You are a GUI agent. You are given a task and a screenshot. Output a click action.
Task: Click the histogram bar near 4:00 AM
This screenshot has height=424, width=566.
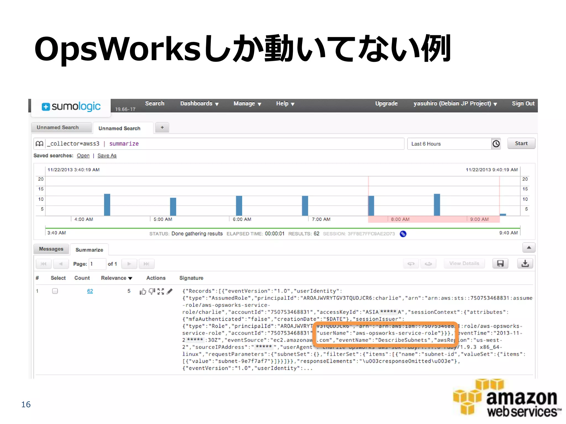coord(107,205)
